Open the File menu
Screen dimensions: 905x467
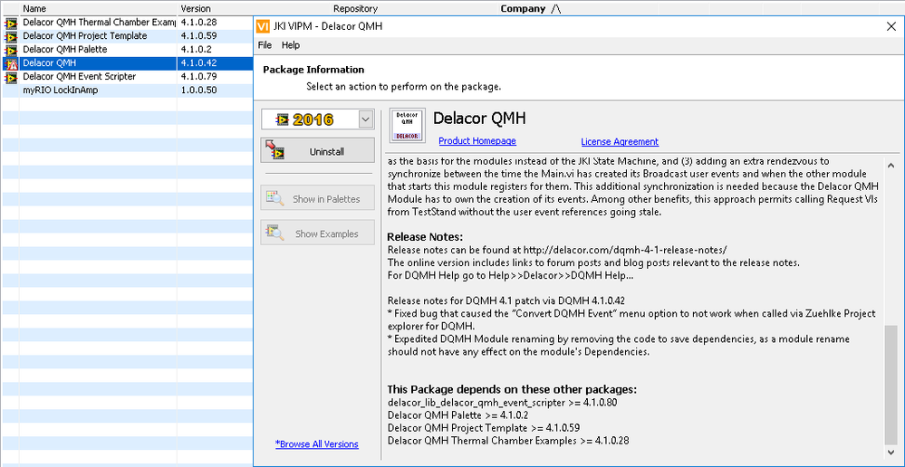[x=265, y=45]
